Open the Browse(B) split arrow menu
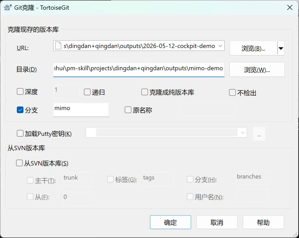Image resolution: width=299 pixels, height=238 pixels. click(x=281, y=48)
